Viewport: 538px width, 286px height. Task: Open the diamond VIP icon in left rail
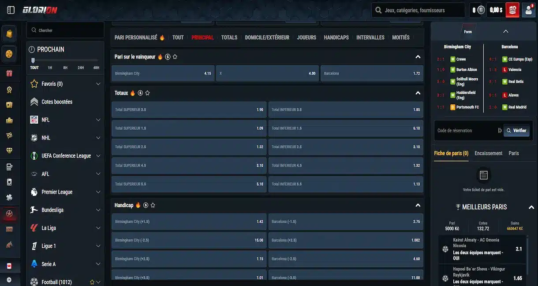click(x=9, y=150)
